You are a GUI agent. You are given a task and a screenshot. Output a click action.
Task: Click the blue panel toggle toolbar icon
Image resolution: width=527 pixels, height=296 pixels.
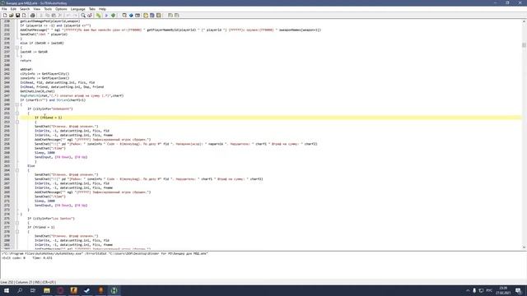coord(152,15)
